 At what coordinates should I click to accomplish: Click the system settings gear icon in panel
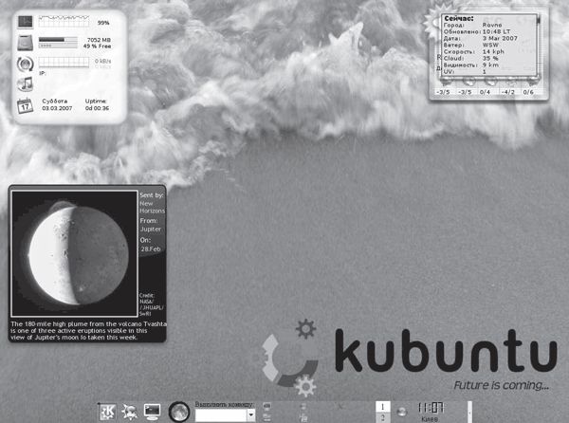click(129, 411)
